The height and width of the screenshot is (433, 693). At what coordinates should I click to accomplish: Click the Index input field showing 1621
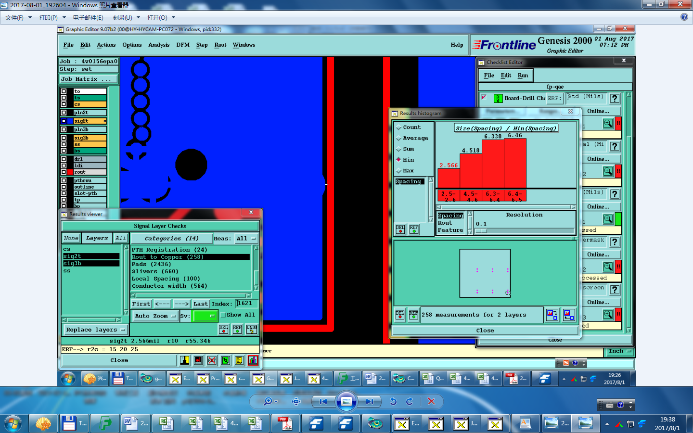tap(247, 304)
